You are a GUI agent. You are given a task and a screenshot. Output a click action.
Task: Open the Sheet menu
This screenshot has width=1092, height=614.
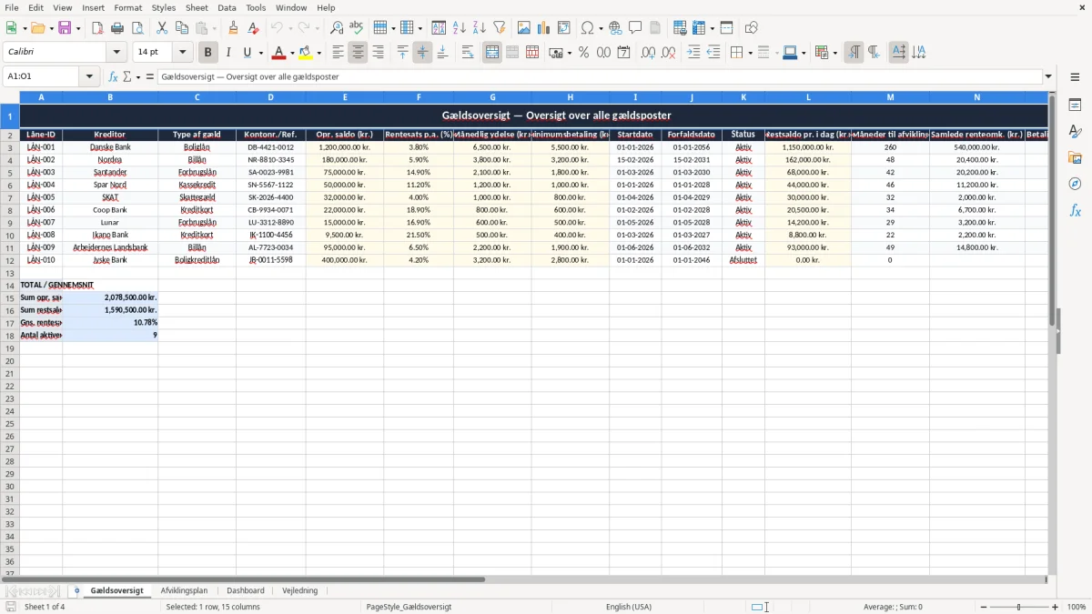(197, 7)
